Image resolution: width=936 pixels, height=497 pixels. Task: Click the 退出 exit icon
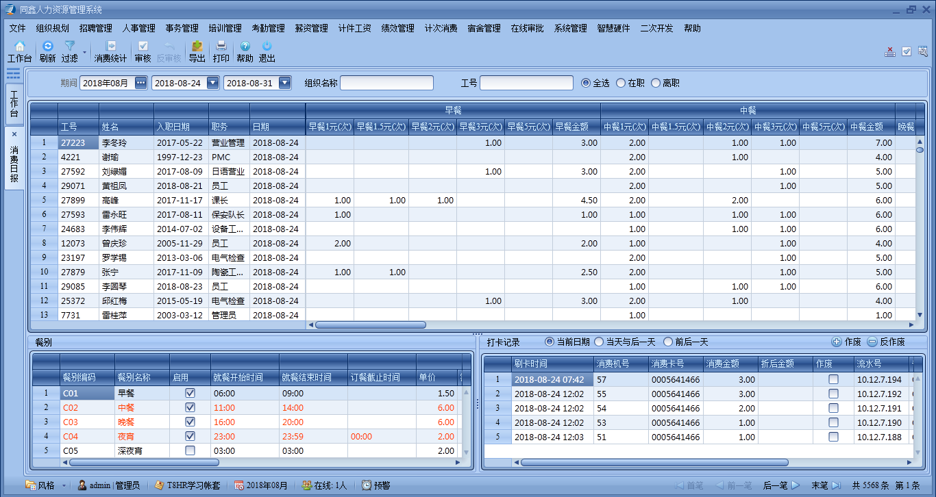[267, 47]
